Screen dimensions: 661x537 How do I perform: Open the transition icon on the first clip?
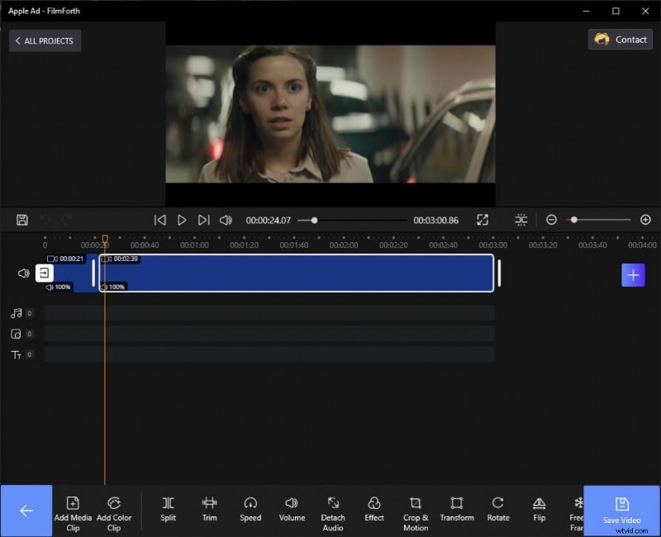click(46, 273)
